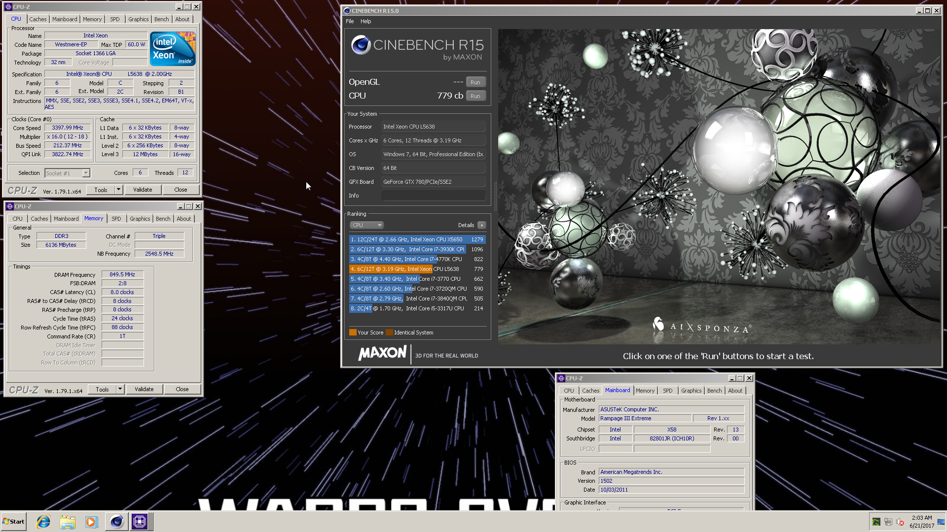Select ranking entry Core i7-3840QM
Image resolution: width=947 pixels, height=532 pixels.
point(417,299)
